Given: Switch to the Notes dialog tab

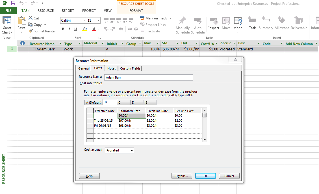Looking at the screenshot, I should pos(112,68).
